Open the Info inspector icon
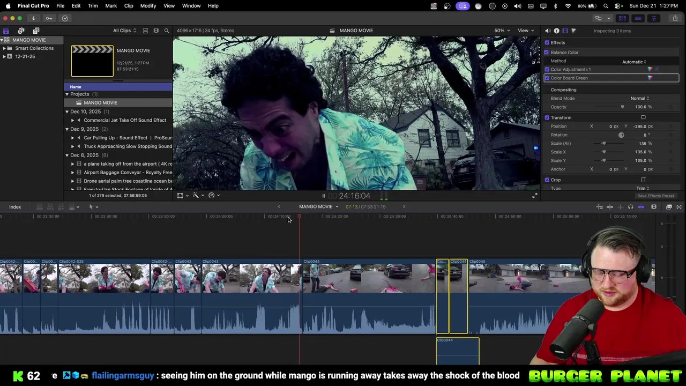Screen dimensions: 686x386 pyautogui.click(x=556, y=31)
